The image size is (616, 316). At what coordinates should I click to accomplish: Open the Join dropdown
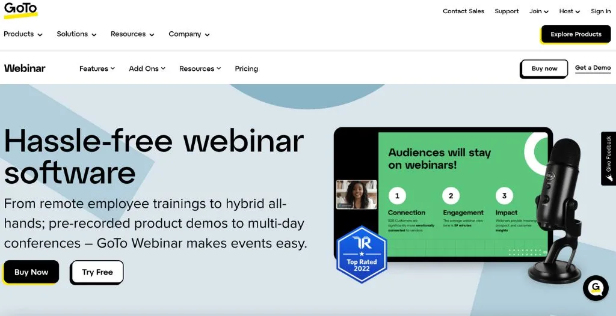tap(539, 11)
